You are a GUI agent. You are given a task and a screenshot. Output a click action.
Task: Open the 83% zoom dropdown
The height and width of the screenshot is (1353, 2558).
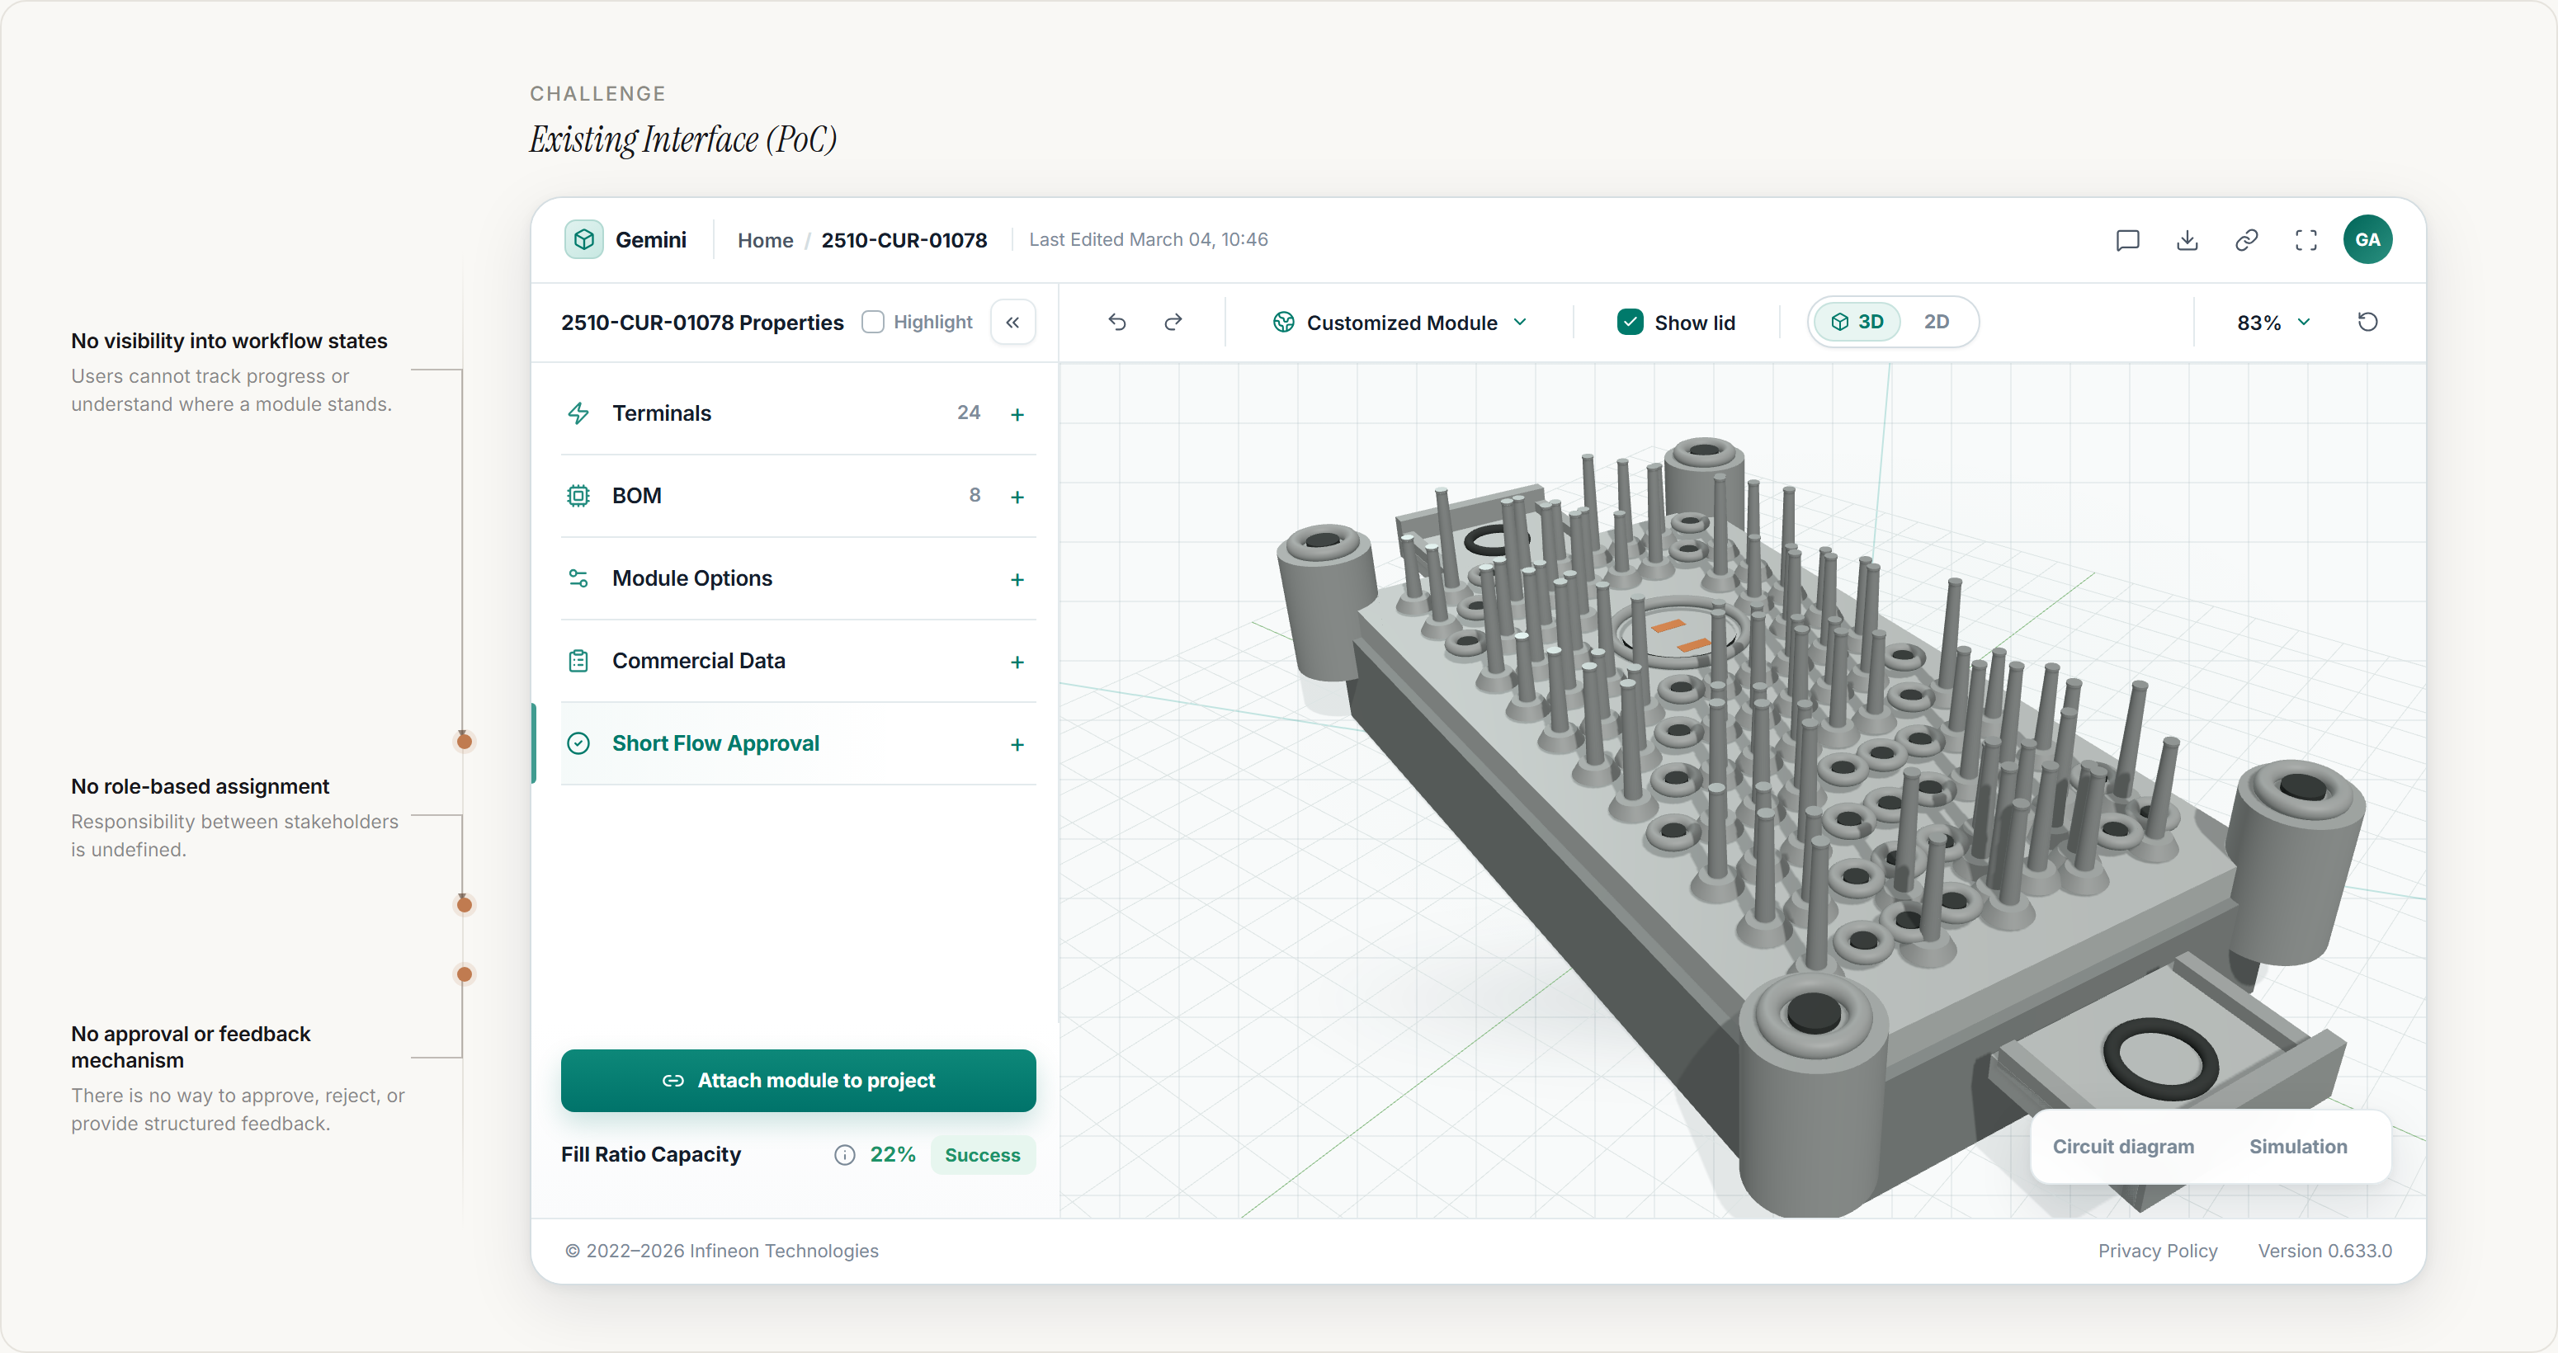2274,322
